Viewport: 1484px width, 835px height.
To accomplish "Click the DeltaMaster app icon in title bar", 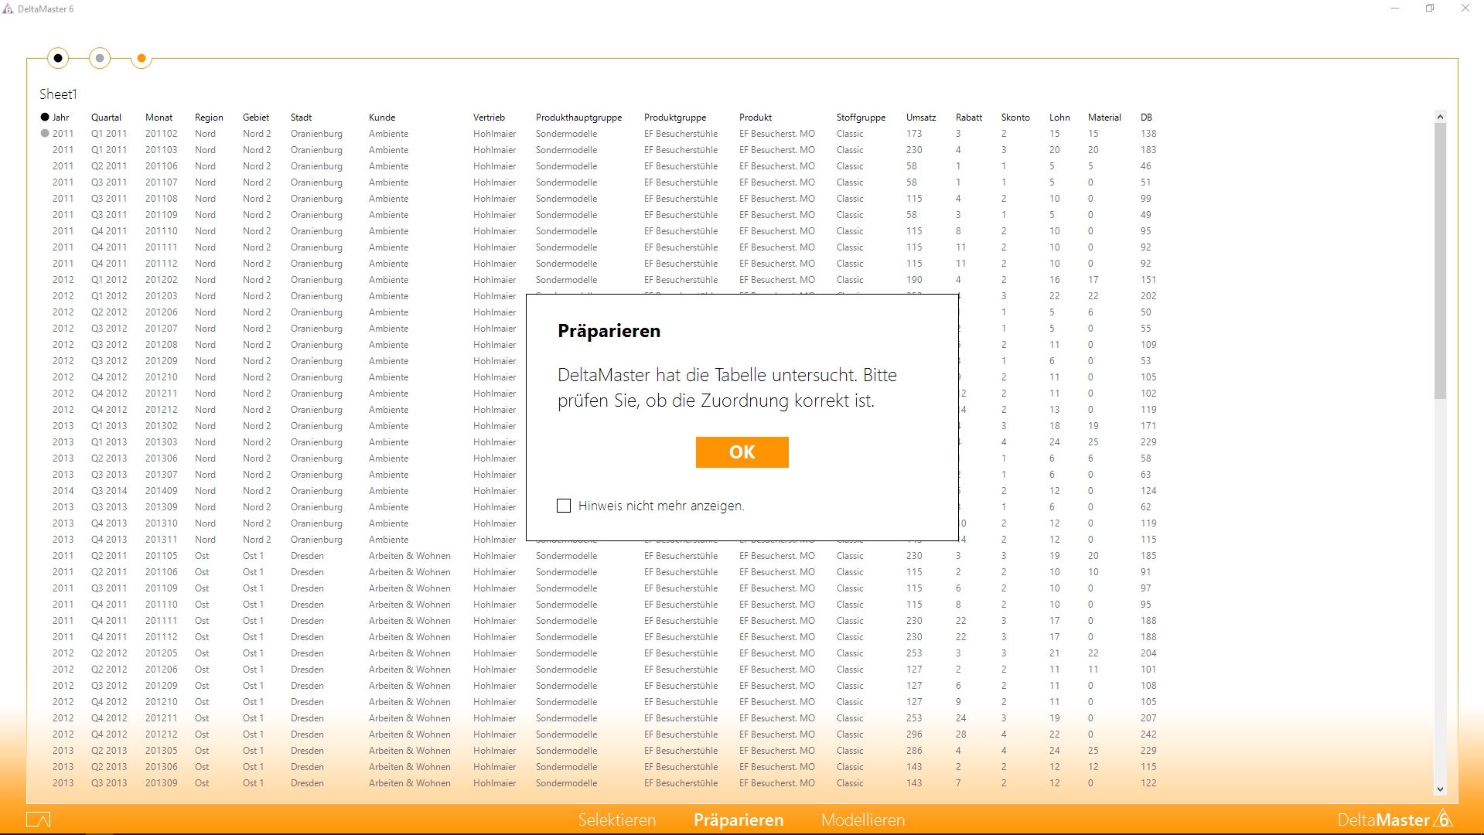I will [x=9, y=9].
